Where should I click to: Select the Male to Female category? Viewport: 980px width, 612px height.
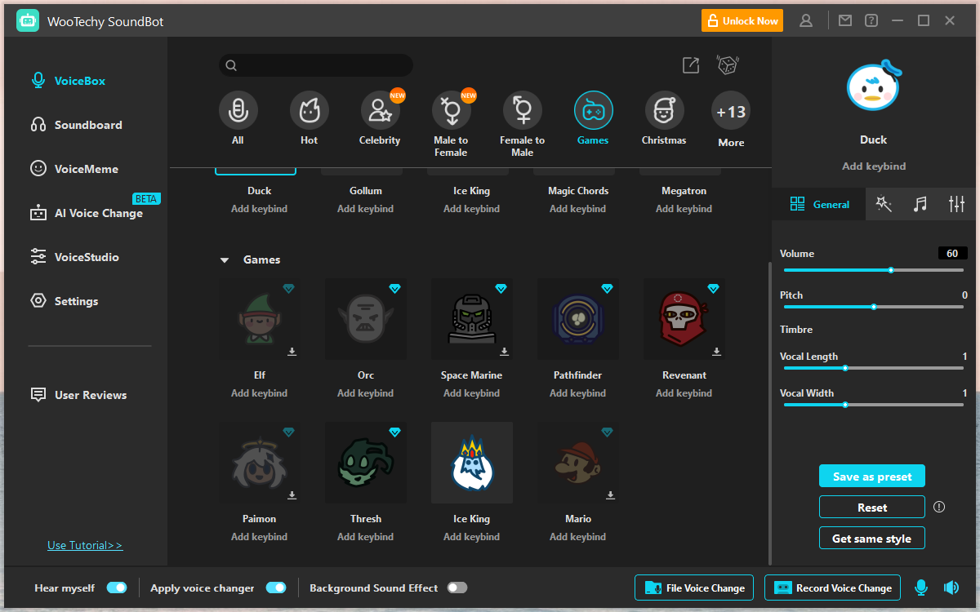(452, 110)
